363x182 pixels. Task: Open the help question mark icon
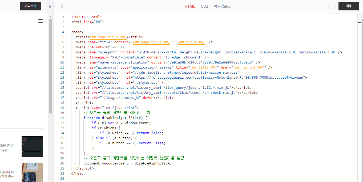[332, 6]
